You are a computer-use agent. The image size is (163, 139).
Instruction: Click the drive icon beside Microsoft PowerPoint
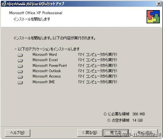pos(20,66)
